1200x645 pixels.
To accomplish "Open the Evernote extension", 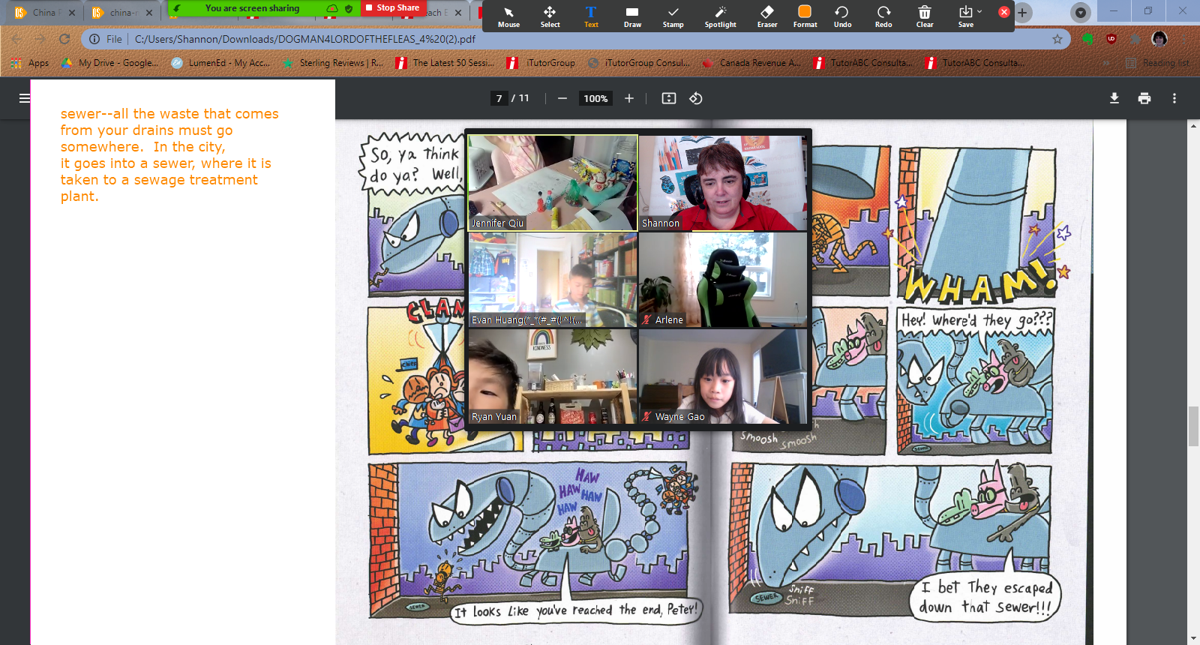I will [x=1088, y=39].
